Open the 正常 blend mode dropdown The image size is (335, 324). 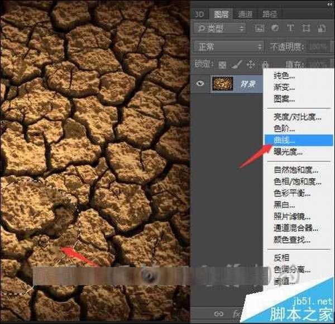(228, 46)
